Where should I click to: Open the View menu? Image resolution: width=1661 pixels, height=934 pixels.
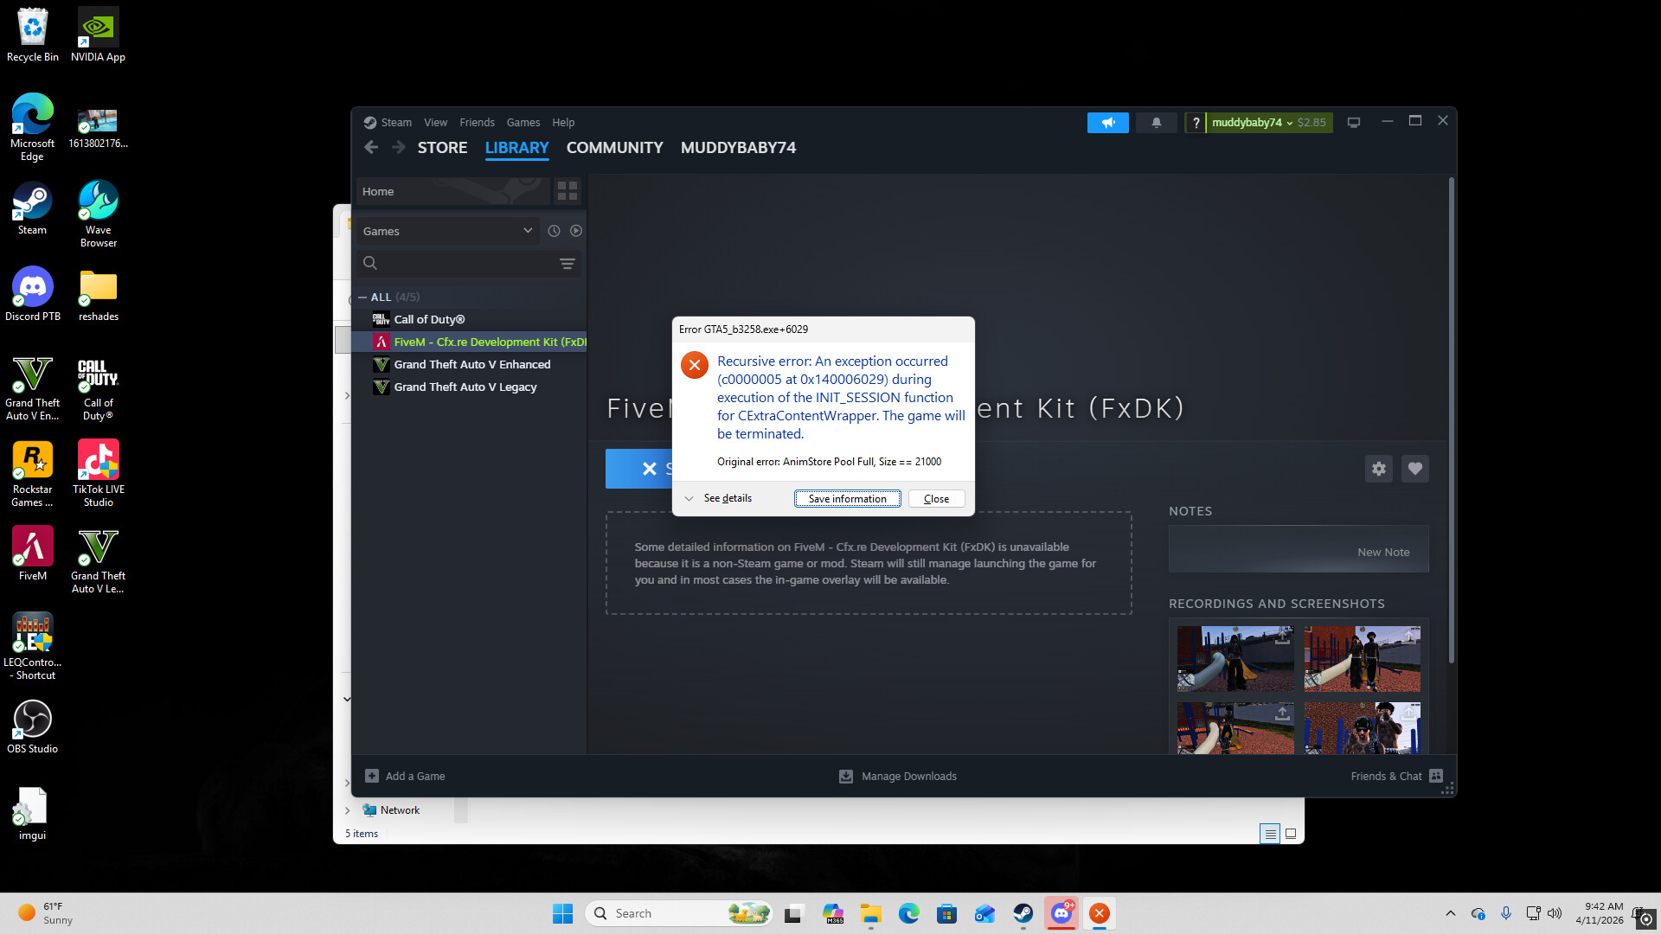(435, 123)
